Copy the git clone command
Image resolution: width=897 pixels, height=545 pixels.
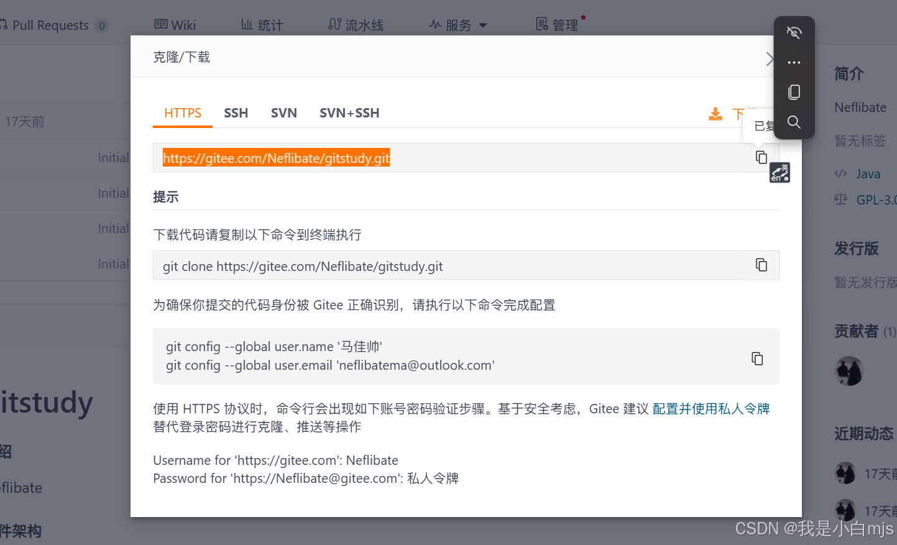point(761,265)
